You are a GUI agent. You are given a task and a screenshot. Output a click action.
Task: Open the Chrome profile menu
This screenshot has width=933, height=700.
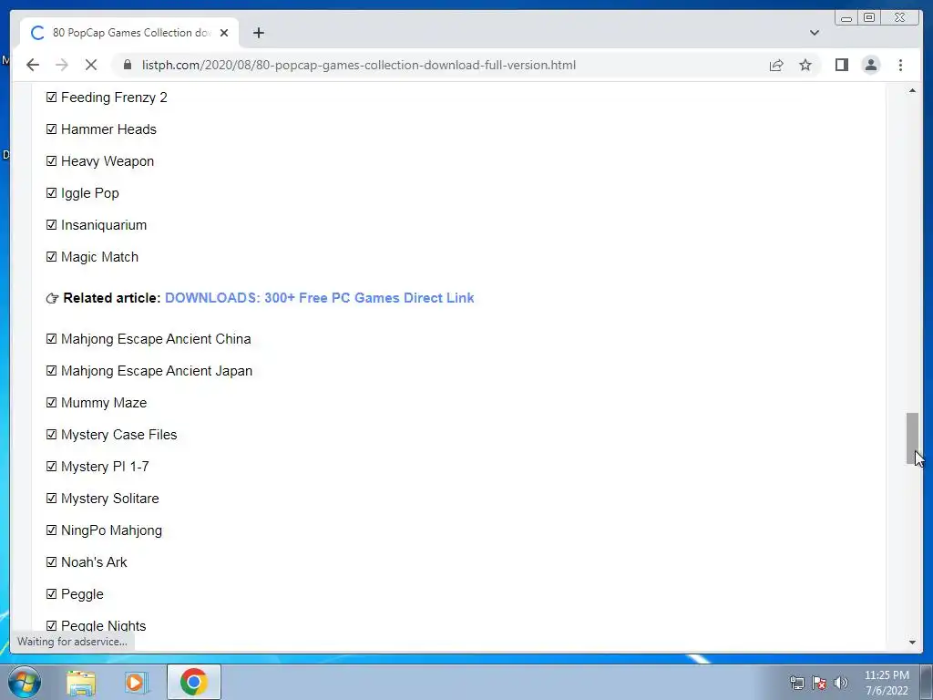click(870, 65)
